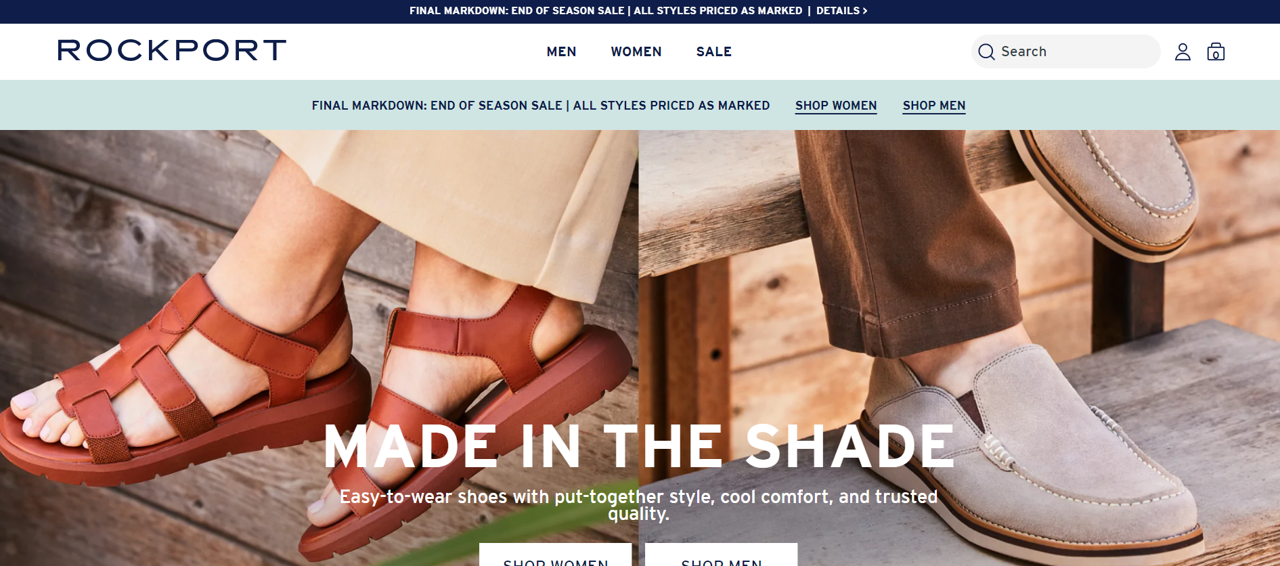Screen dimensions: 1280x566
Task: Open the WOMEN navigation menu
Action: pos(636,51)
